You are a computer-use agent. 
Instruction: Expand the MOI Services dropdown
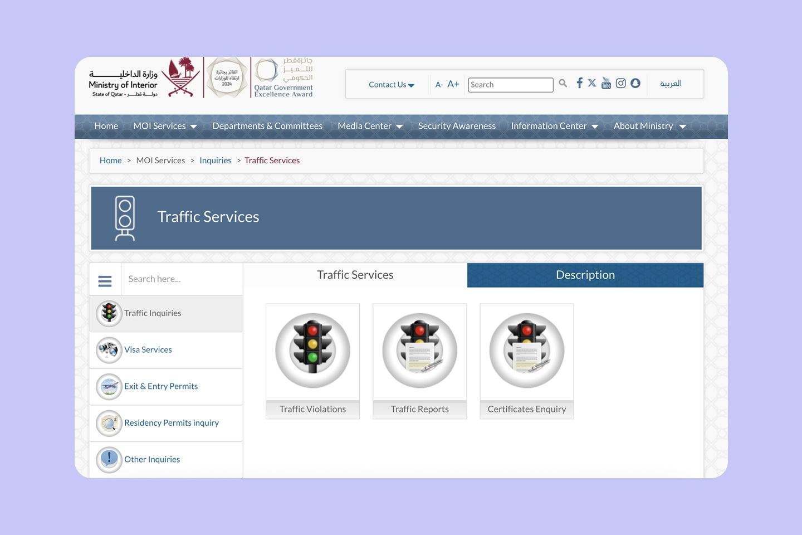coord(165,126)
